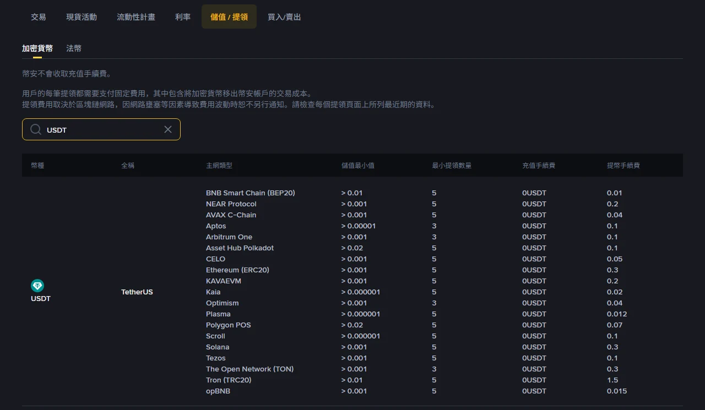
Task: Click the Plasma network name
Action: pyautogui.click(x=218, y=314)
